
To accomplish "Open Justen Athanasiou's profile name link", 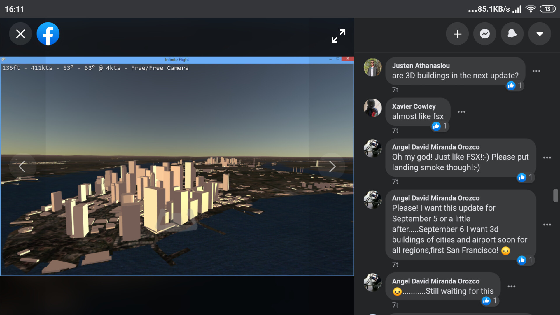I will [x=421, y=66].
